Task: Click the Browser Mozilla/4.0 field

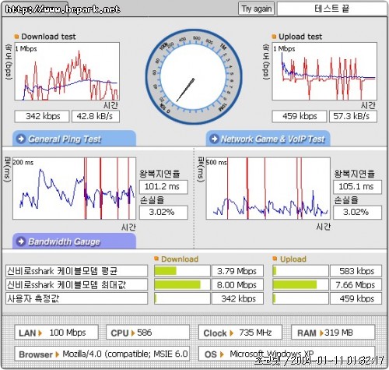Action: (x=102, y=354)
